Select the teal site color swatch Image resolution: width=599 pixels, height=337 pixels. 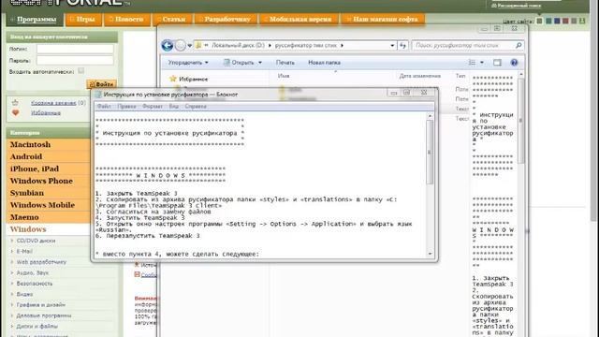[x=548, y=21]
